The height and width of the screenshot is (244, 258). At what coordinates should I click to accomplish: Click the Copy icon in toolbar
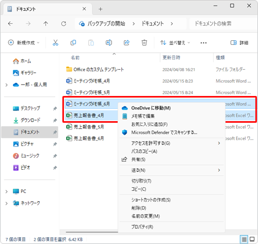(x=73, y=43)
